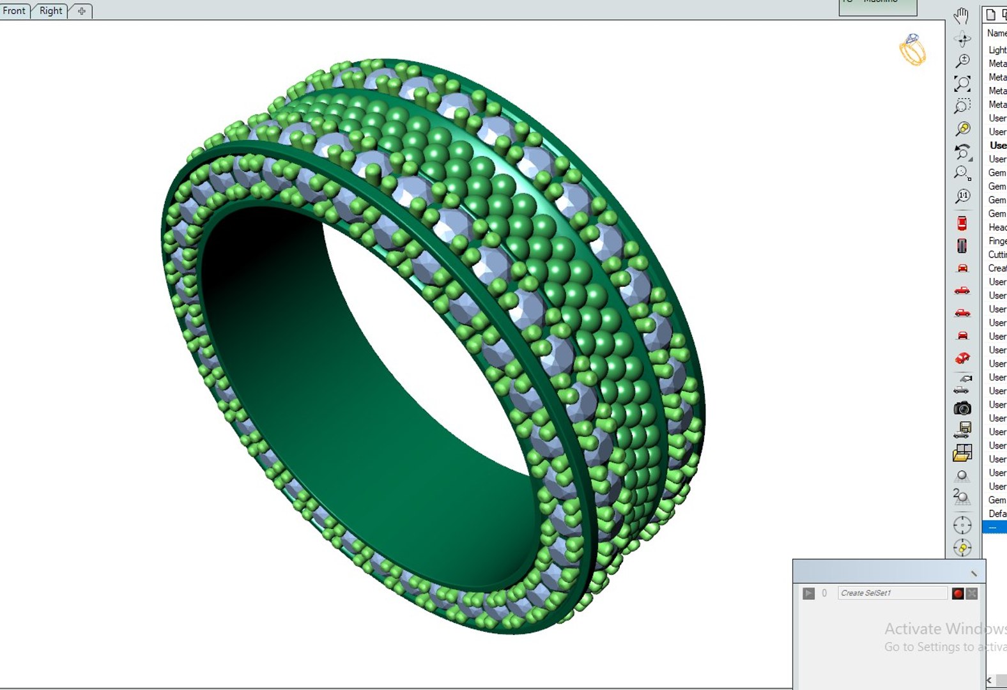Click the pencil icon in macro panel header
The width and height of the screenshot is (1007, 690).
pos(974,573)
